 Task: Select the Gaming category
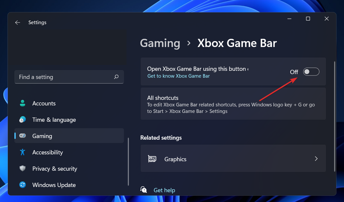pyautogui.click(x=69, y=136)
